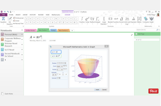Click Add Page in page pane
Screen dimensions: 161x106
point(140,34)
